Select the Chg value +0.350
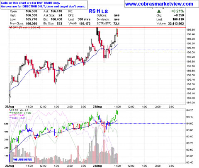This screenshot has height=168, width=199. pyautogui.click(x=179, y=15)
